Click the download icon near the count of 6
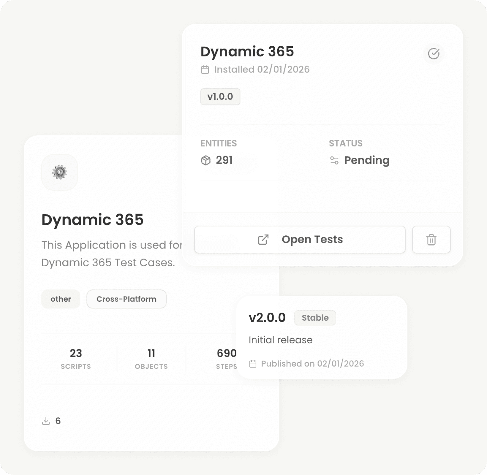Screen dimensions: 487x475 46,421
